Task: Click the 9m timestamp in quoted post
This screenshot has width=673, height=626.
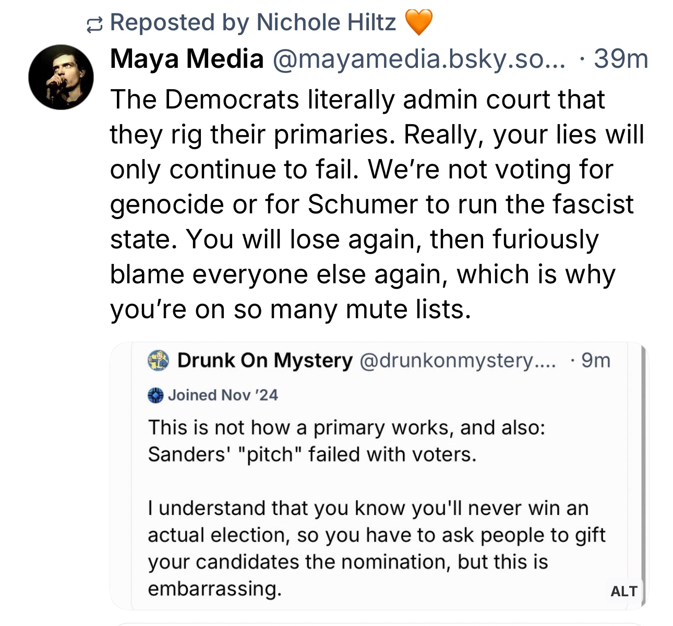Action: pyautogui.click(x=595, y=360)
